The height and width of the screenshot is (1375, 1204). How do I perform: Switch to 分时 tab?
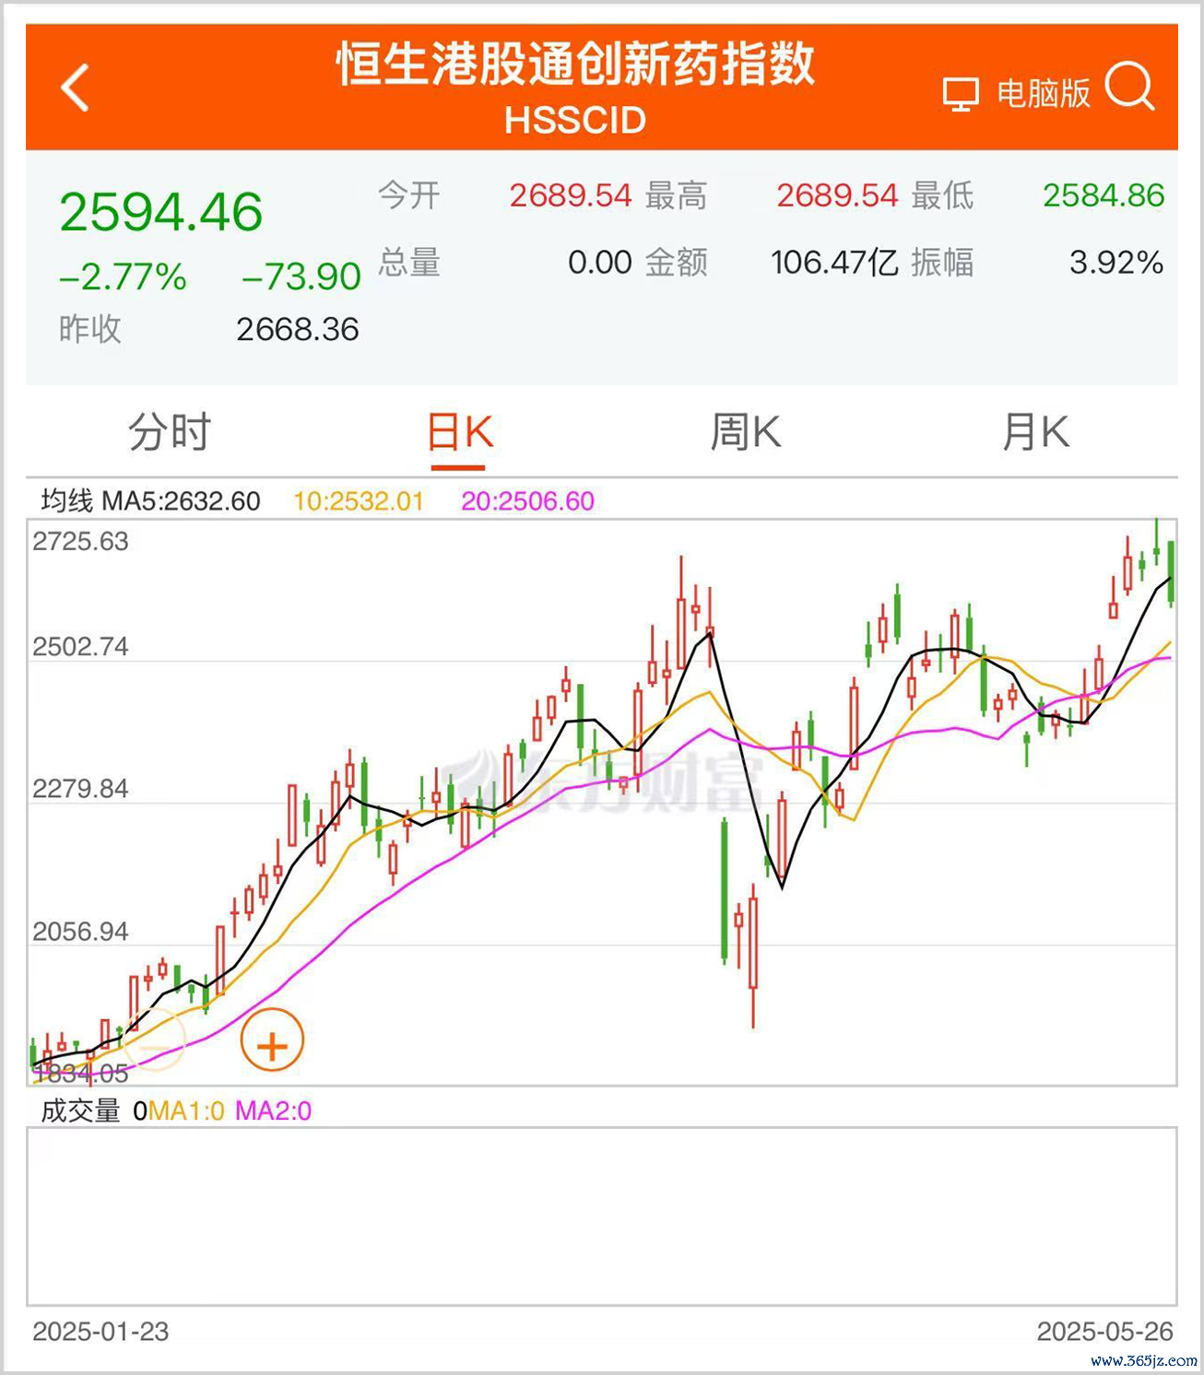170,432
